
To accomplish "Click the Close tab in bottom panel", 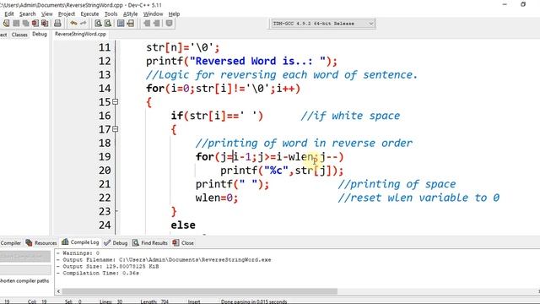I will 183,243.
